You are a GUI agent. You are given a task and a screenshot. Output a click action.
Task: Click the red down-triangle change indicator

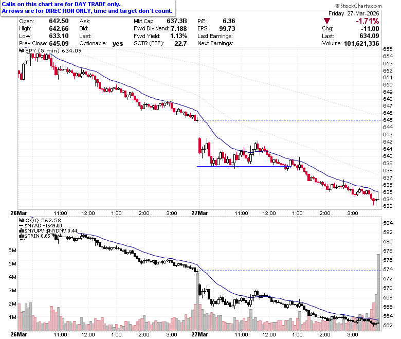tap(326, 21)
